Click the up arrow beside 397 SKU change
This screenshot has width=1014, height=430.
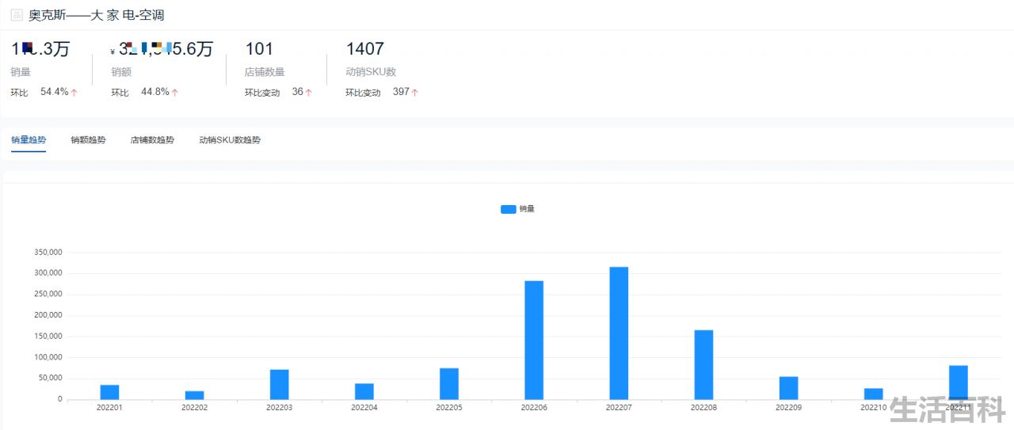coord(415,93)
